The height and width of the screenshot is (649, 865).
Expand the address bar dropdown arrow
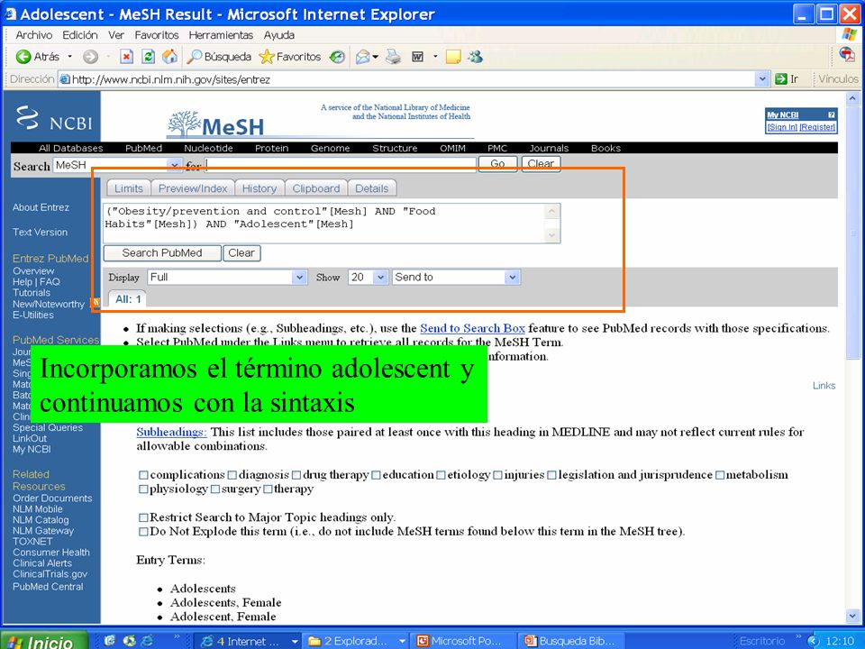coord(762,79)
